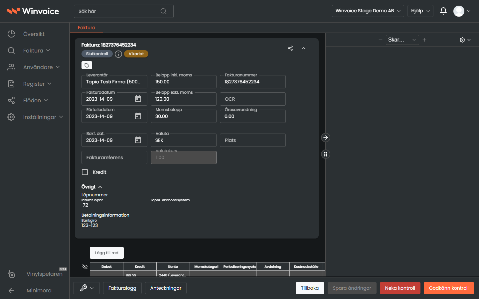Open the Winvoice Stage Demo AB dropdown
479x299 pixels.
[368, 11]
